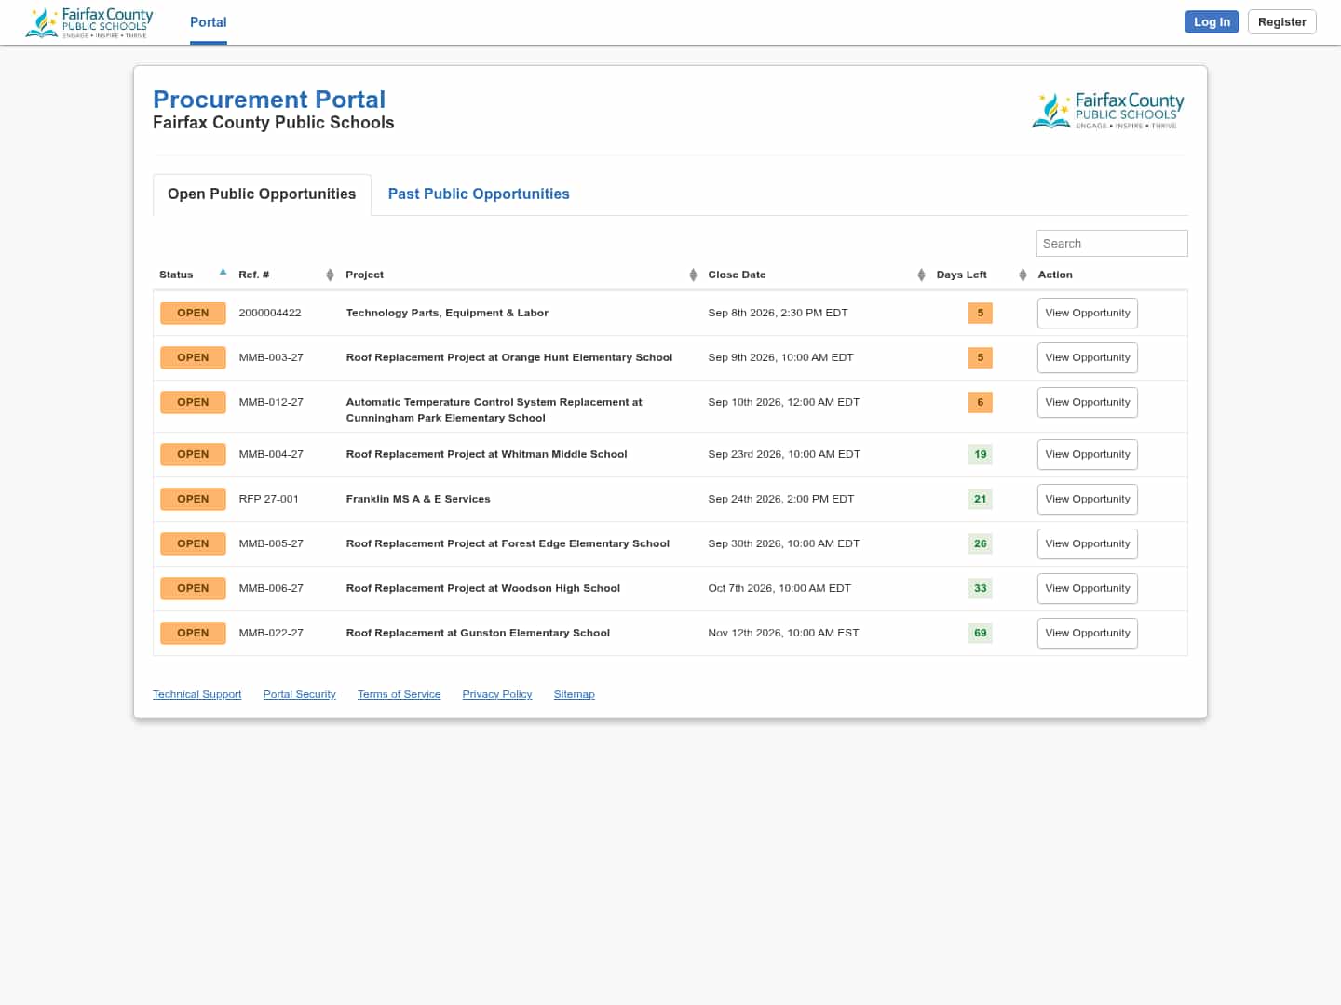View Opportunity for Cunningham Park temperature control
Viewport: 1341px width, 1005px height.
click(1088, 403)
